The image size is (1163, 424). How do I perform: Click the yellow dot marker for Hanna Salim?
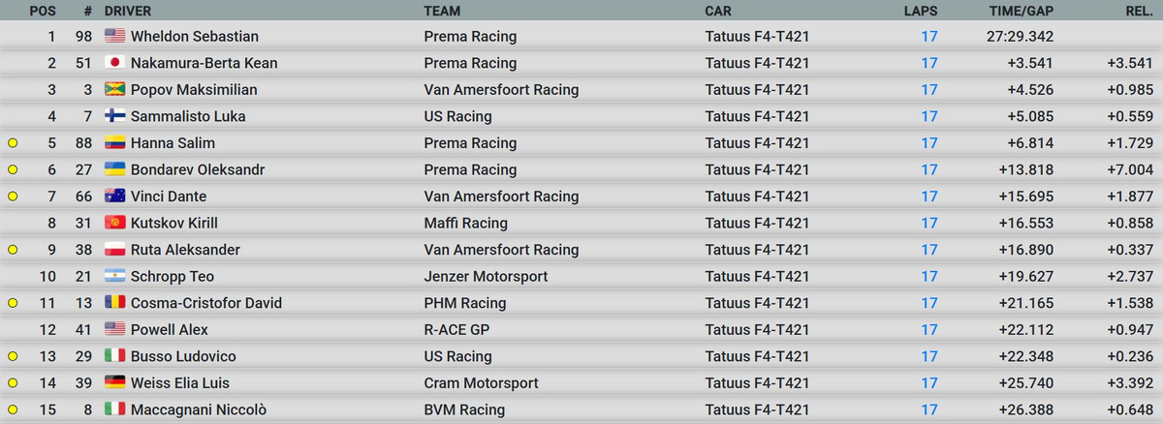click(13, 143)
